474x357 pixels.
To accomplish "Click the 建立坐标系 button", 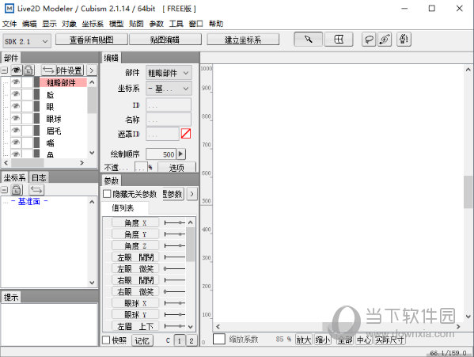I will click(243, 40).
